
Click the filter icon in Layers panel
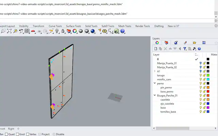point(185,49)
